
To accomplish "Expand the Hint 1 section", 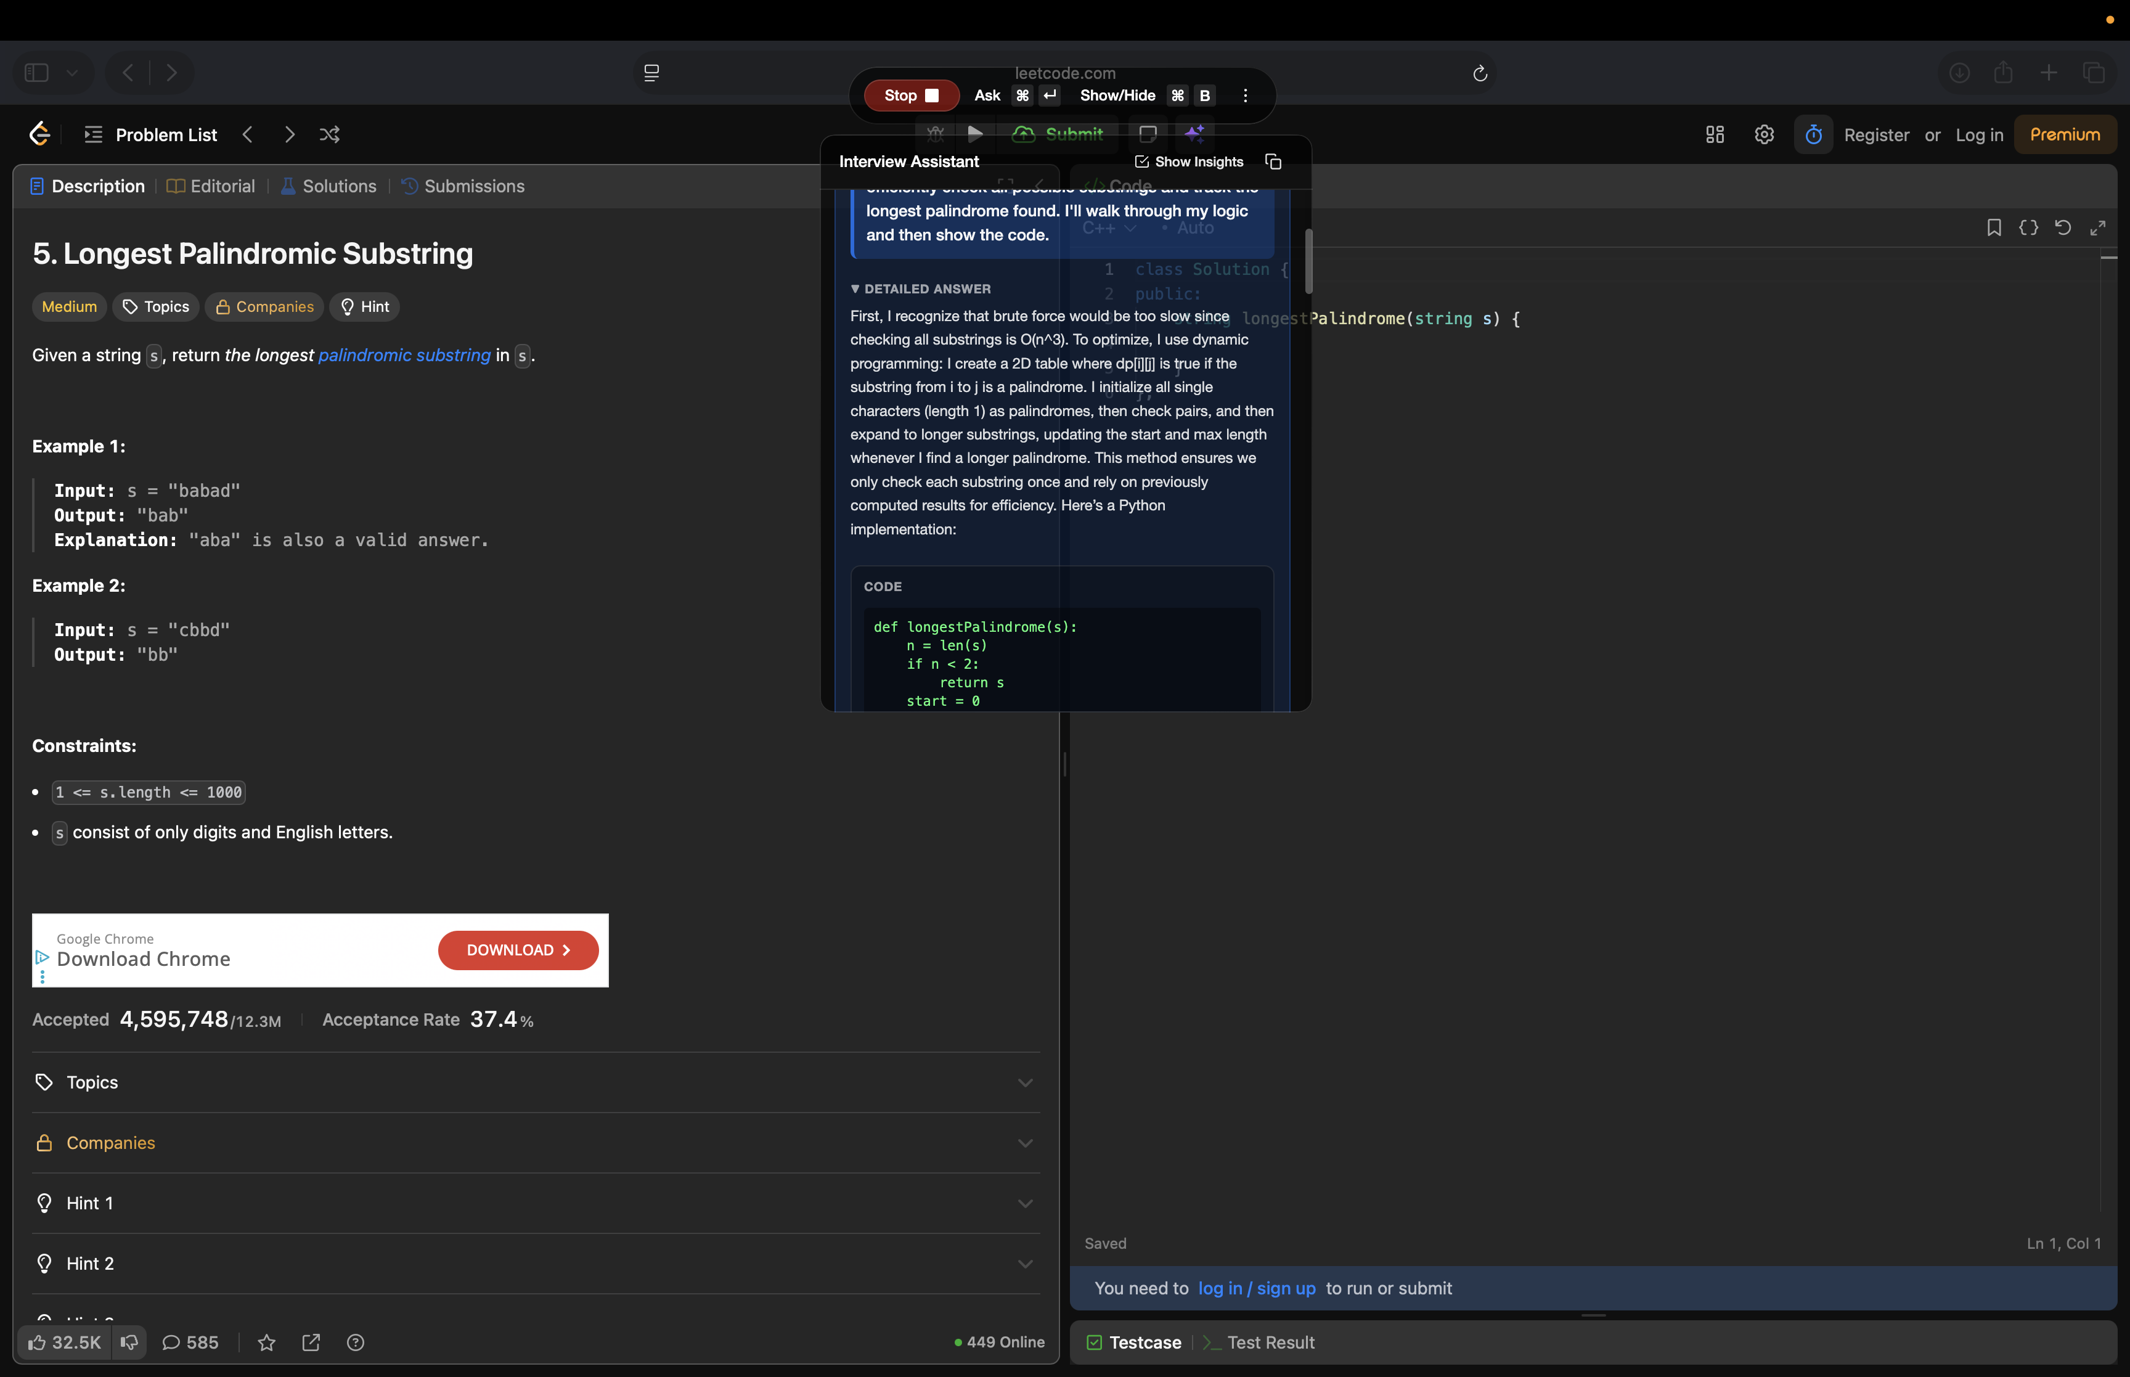I will 536,1203.
